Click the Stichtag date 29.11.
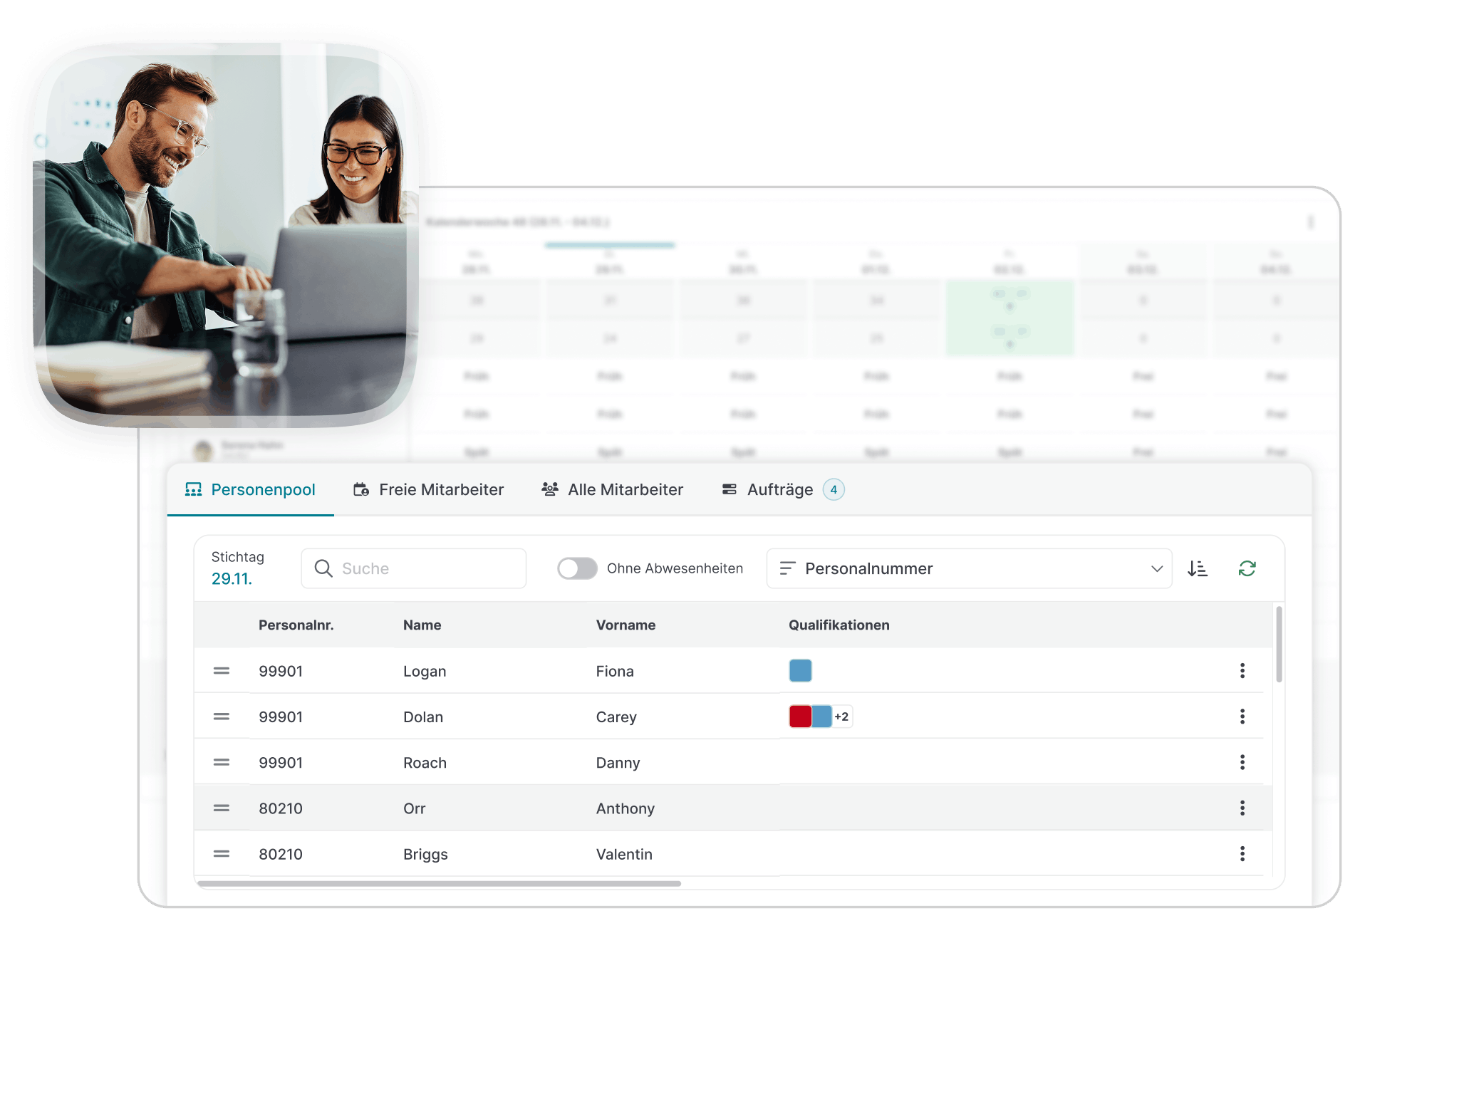 coord(232,579)
